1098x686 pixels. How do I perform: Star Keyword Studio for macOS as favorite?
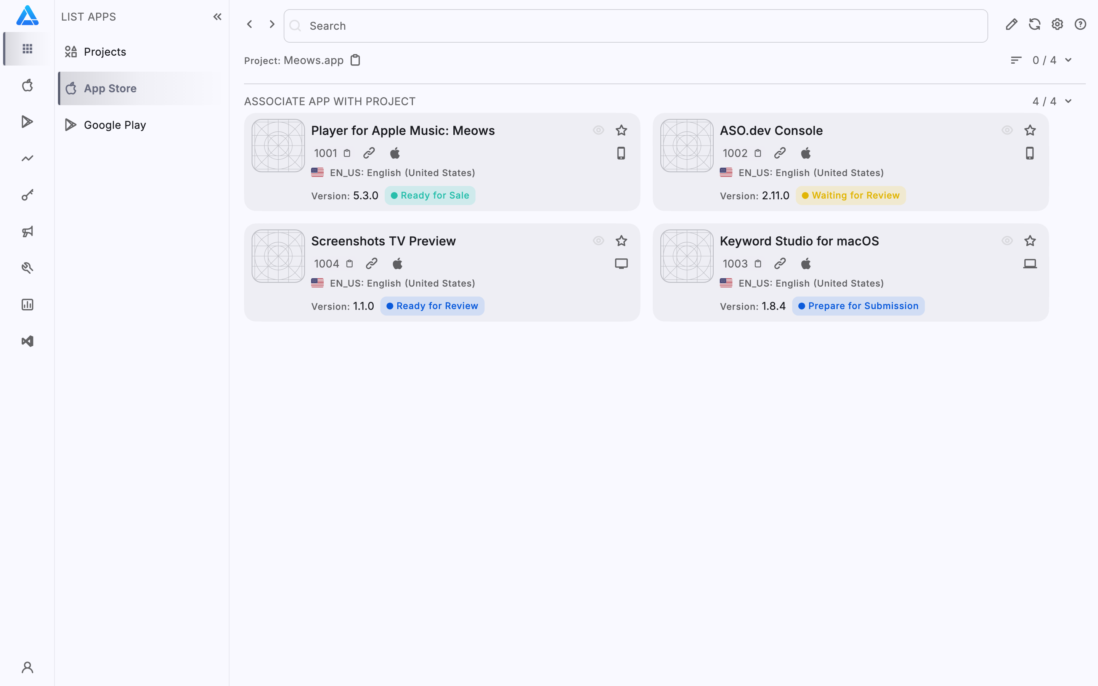pyautogui.click(x=1030, y=240)
